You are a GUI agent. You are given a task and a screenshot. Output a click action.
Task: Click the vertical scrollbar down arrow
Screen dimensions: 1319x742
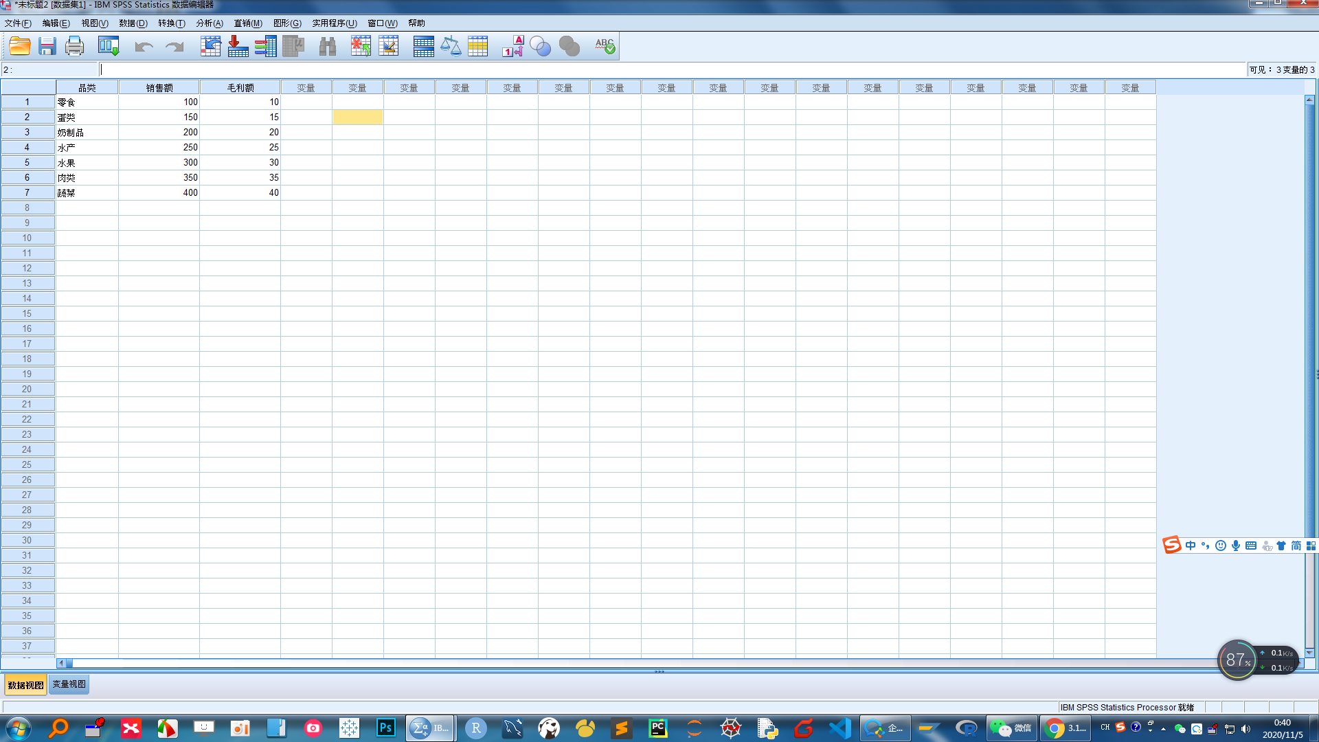(x=1309, y=653)
